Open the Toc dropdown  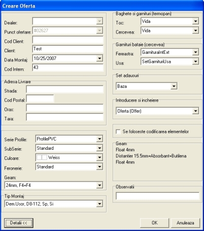pyautogui.click(x=195, y=21)
